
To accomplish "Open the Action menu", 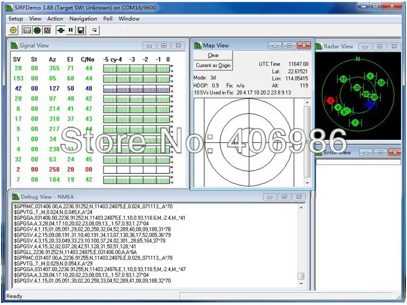I will [55, 19].
